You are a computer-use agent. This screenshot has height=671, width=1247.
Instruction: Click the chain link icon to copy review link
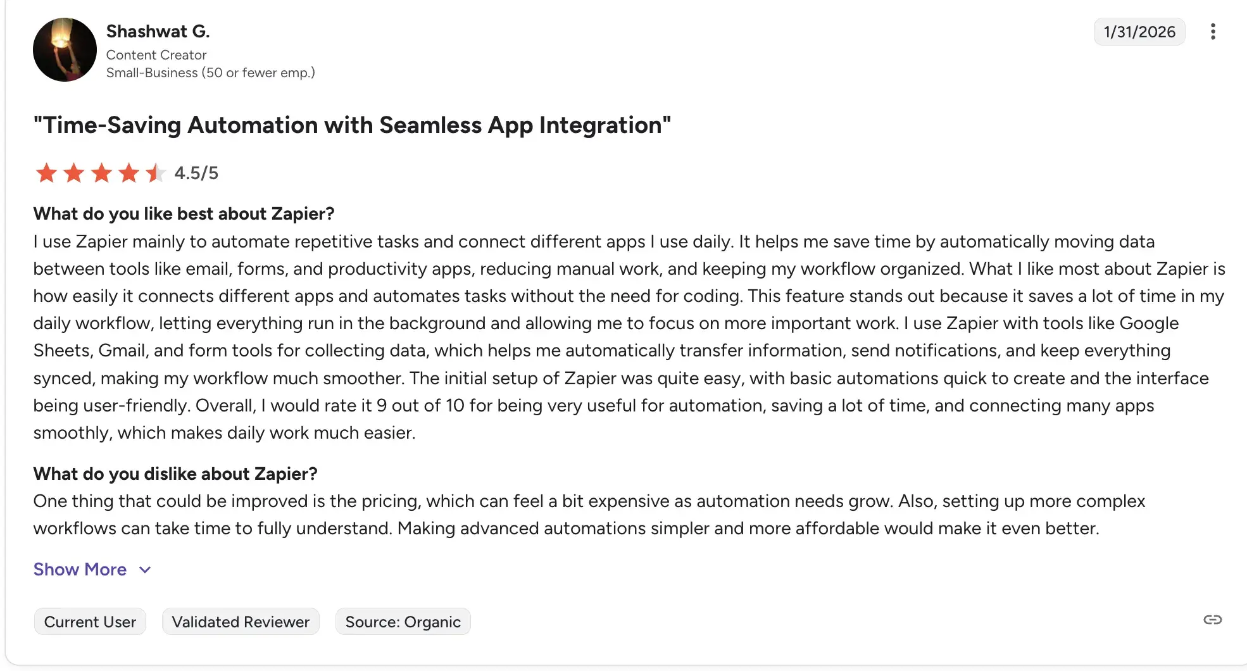pyautogui.click(x=1212, y=620)
